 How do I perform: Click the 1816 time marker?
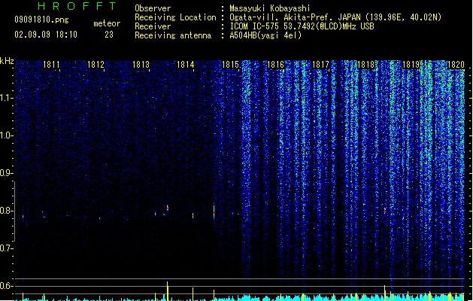(275, 65)
